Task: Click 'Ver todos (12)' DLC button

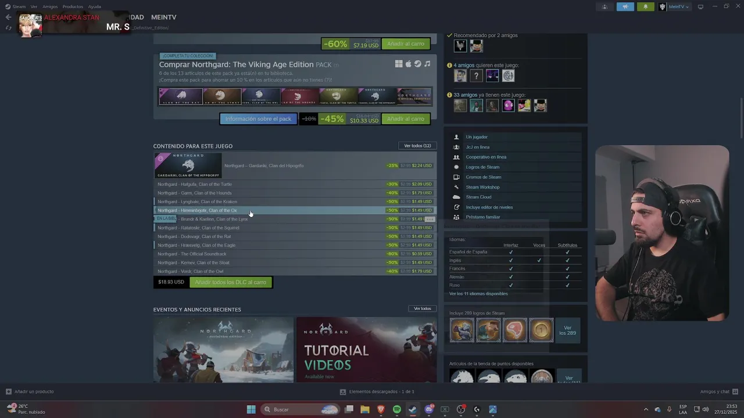Action: [x=417, y=146]
